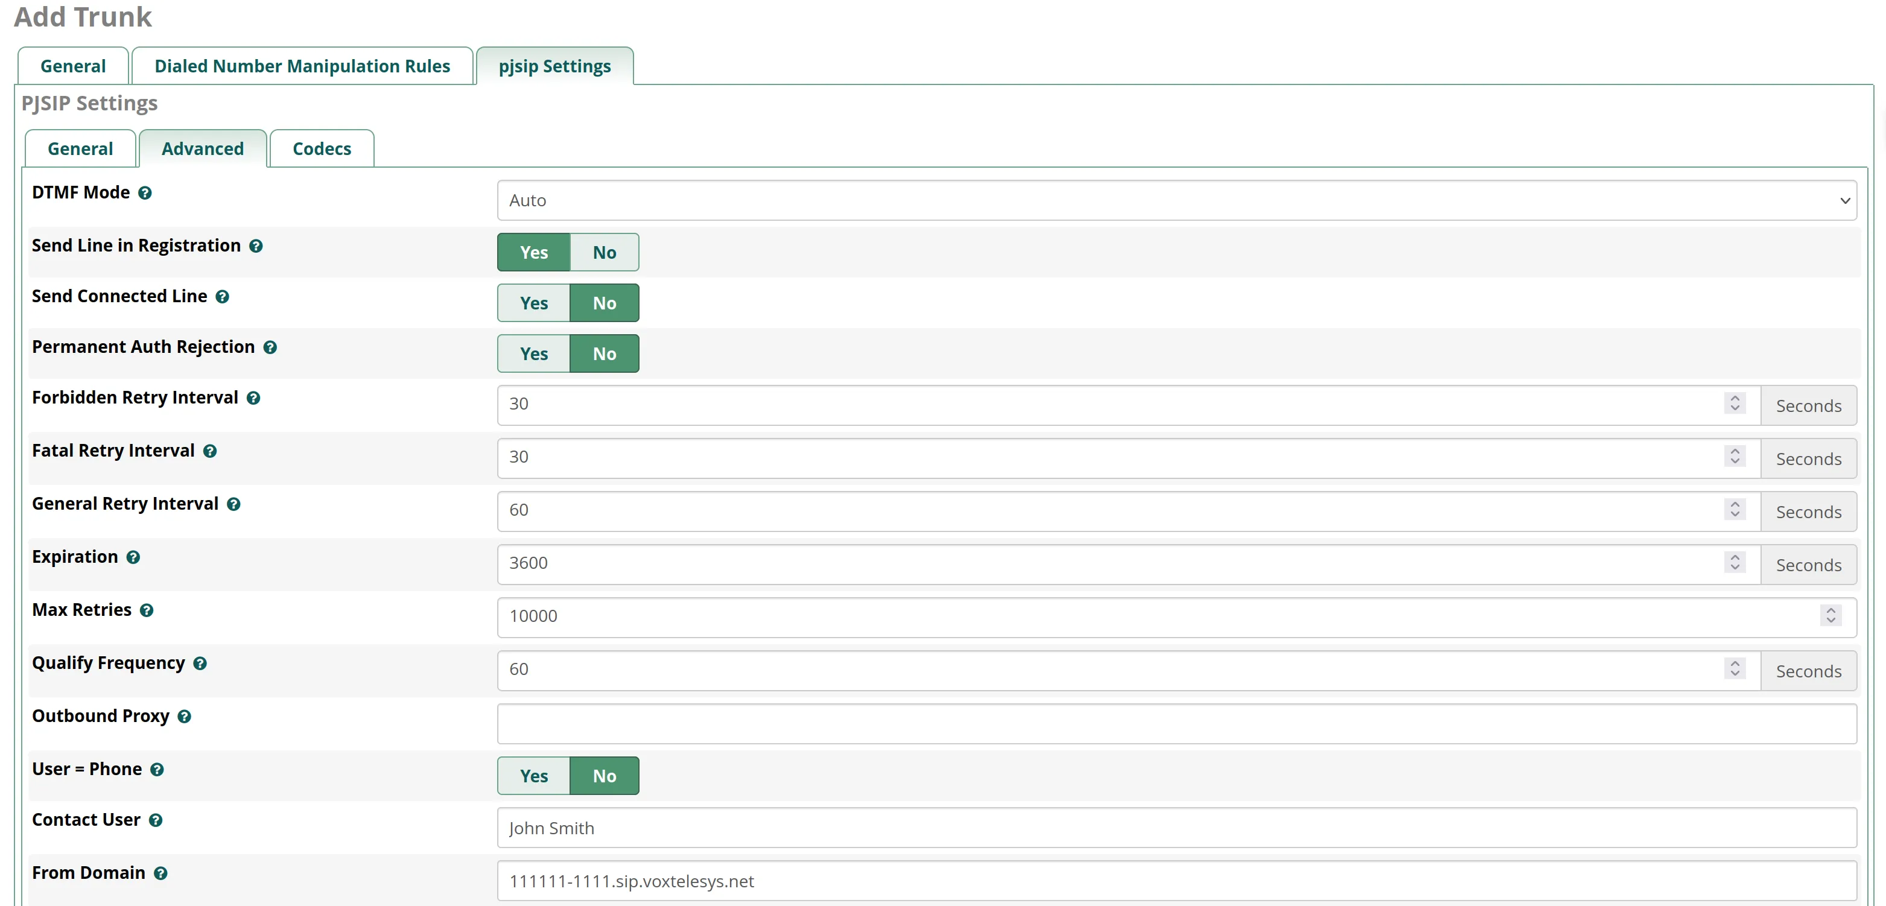Open the top-level General trunk tab

click(x=72, y=66)
